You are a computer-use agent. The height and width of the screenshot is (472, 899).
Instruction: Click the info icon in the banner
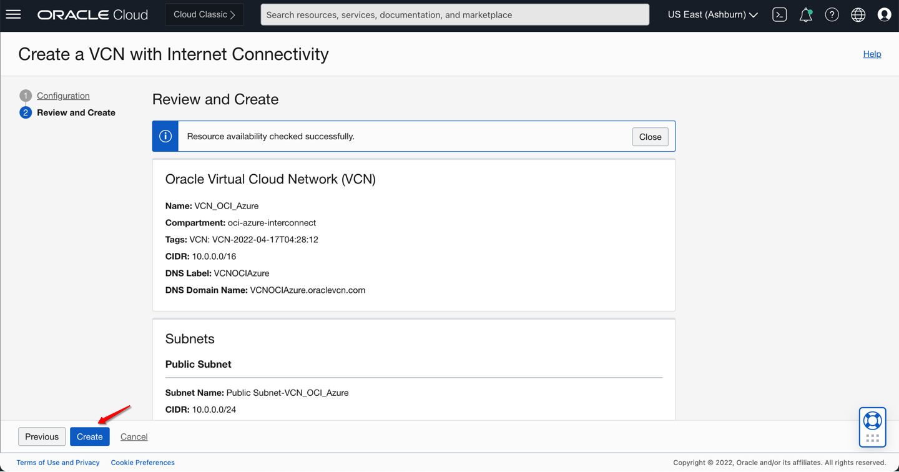165,136
